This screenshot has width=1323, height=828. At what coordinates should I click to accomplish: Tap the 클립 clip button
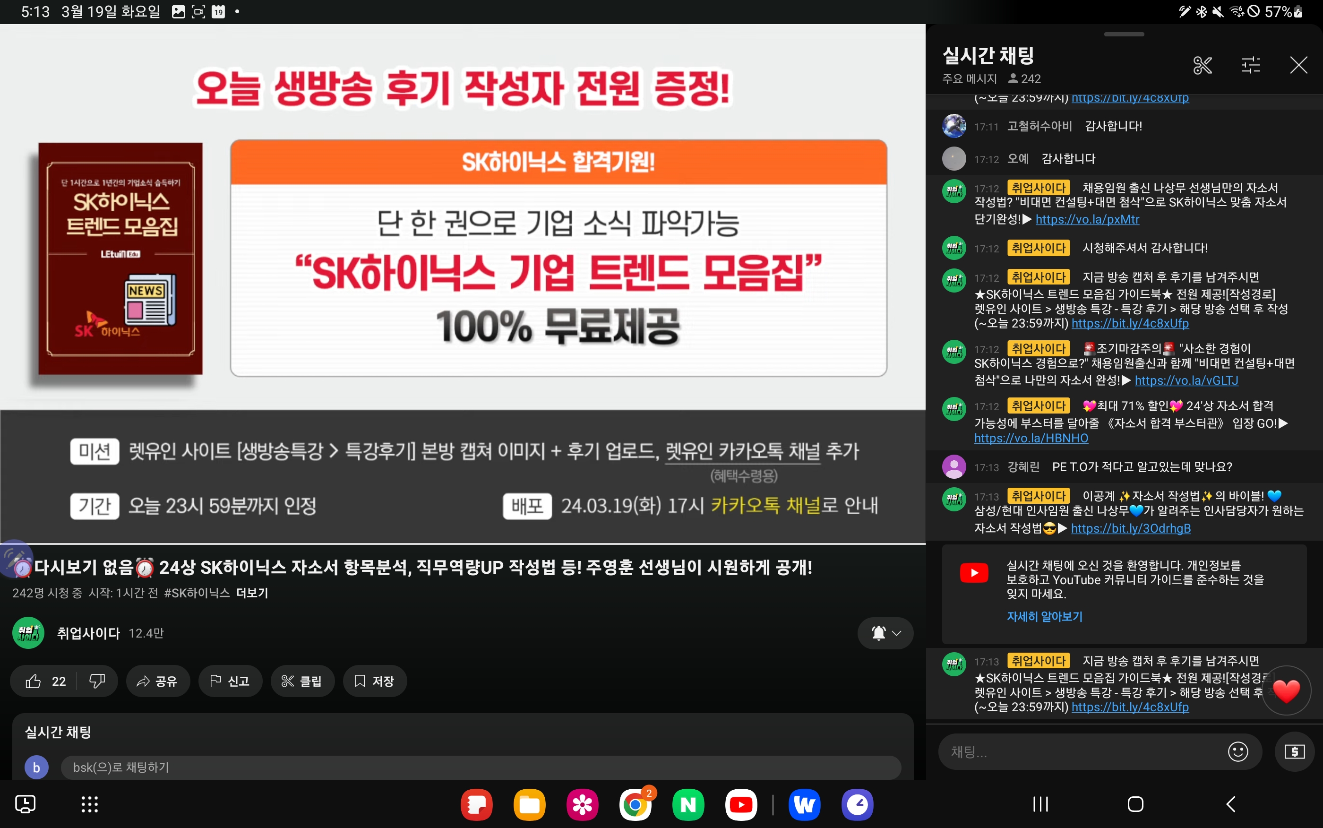pyautogui.click(x=302, y=681)
